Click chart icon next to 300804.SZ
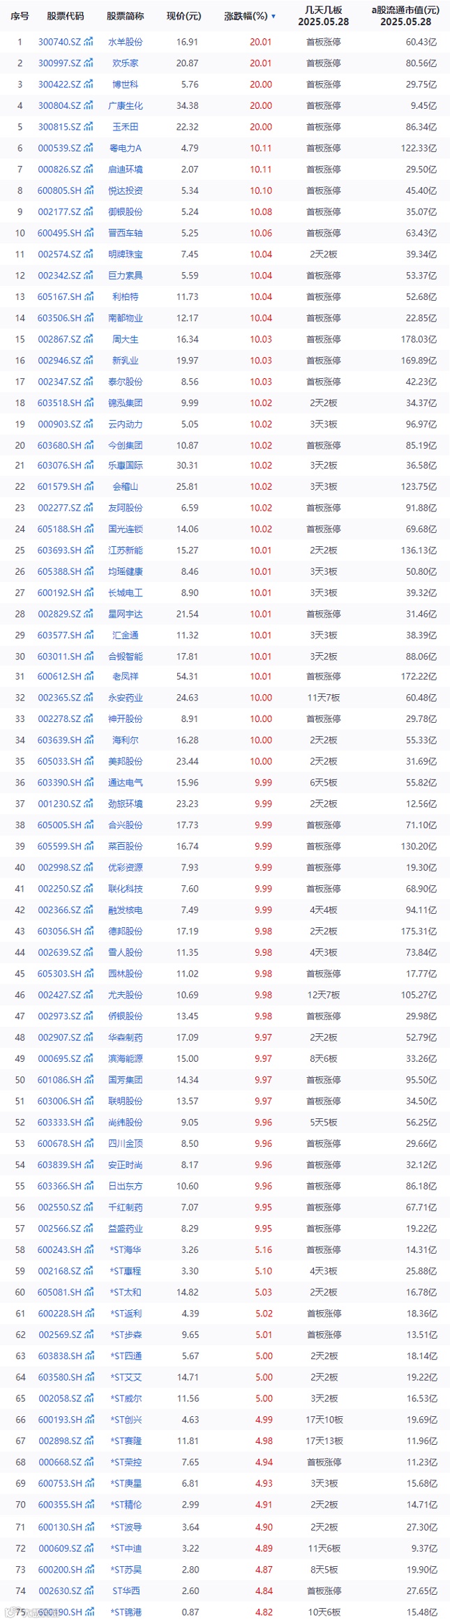The image size is (450, 1622). coord(89,105)
